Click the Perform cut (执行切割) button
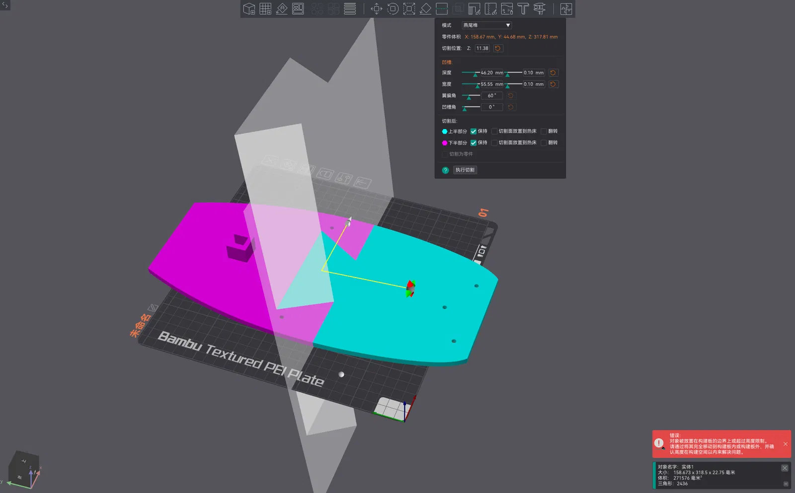The width and height of the screenshot is (795, 493). (x=465, y=170)
